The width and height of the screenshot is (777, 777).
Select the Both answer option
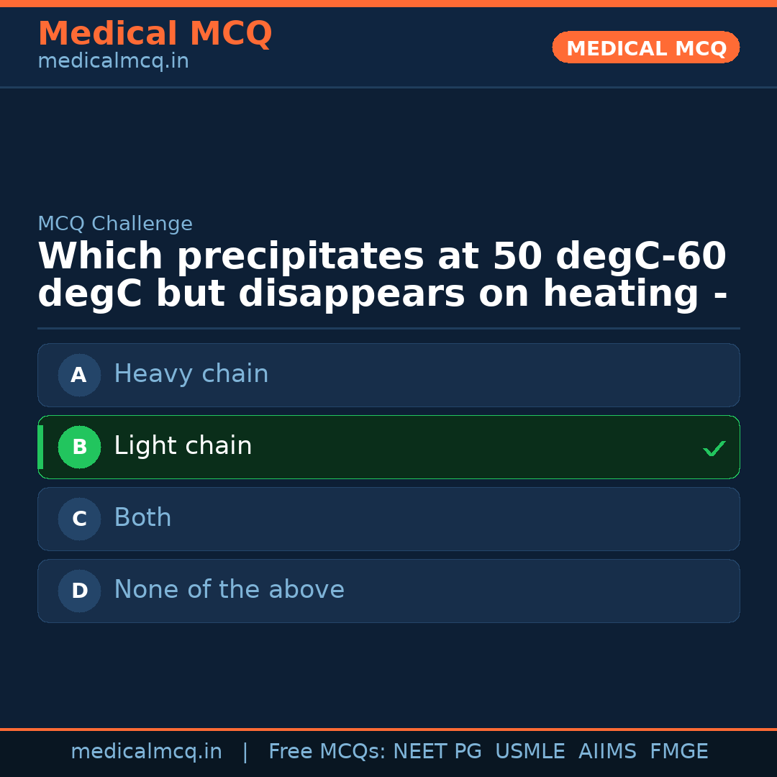pyautogui.click(x=388, y=519)
